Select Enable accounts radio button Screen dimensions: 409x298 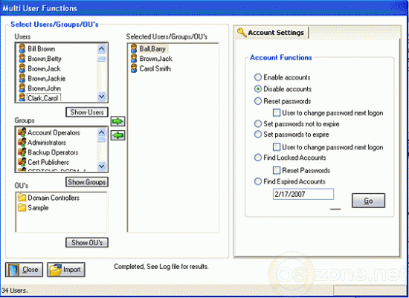pyautogui.click(x=258, y=77)
